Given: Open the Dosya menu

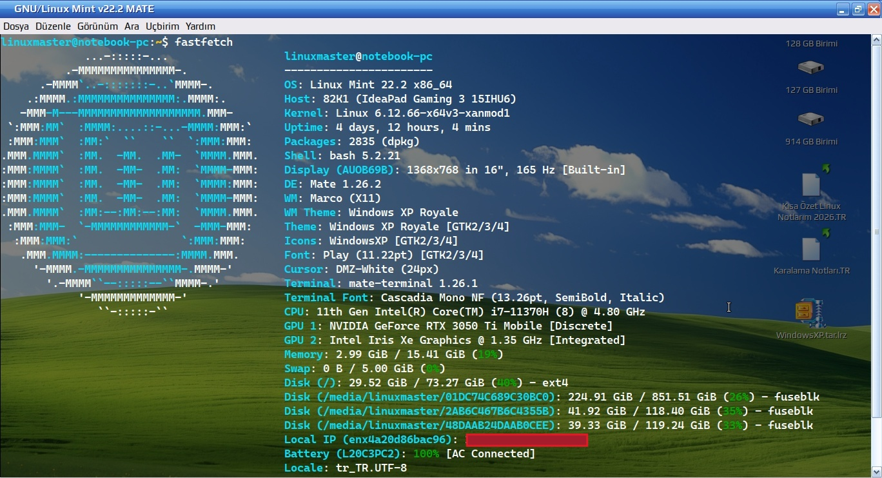Looking at the screenshot, I should (16, 26).
